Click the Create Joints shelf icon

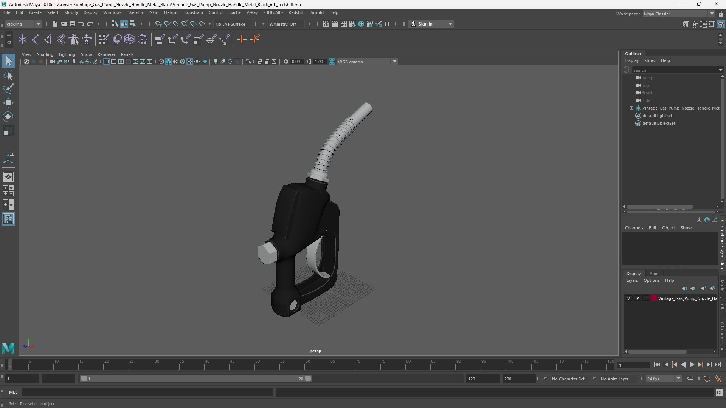point(35,39)
